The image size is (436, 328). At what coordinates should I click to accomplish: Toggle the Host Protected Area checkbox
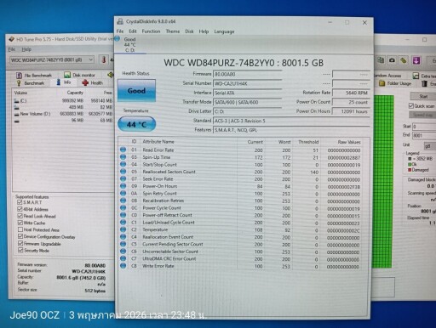20,229
